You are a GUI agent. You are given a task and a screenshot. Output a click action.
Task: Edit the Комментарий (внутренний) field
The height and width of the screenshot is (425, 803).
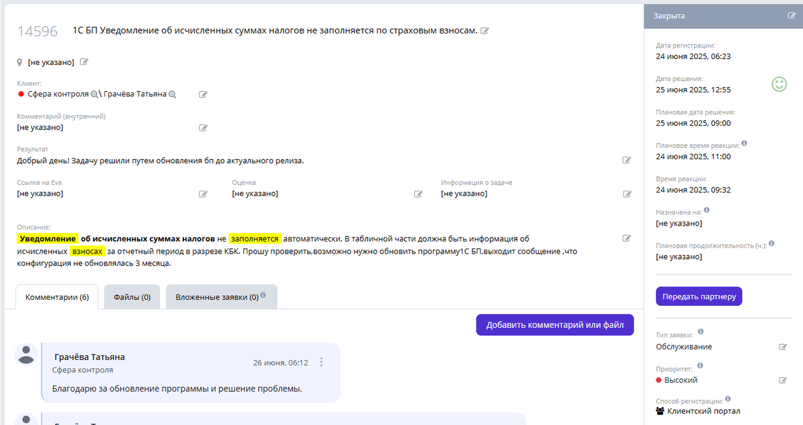[203, 127]
